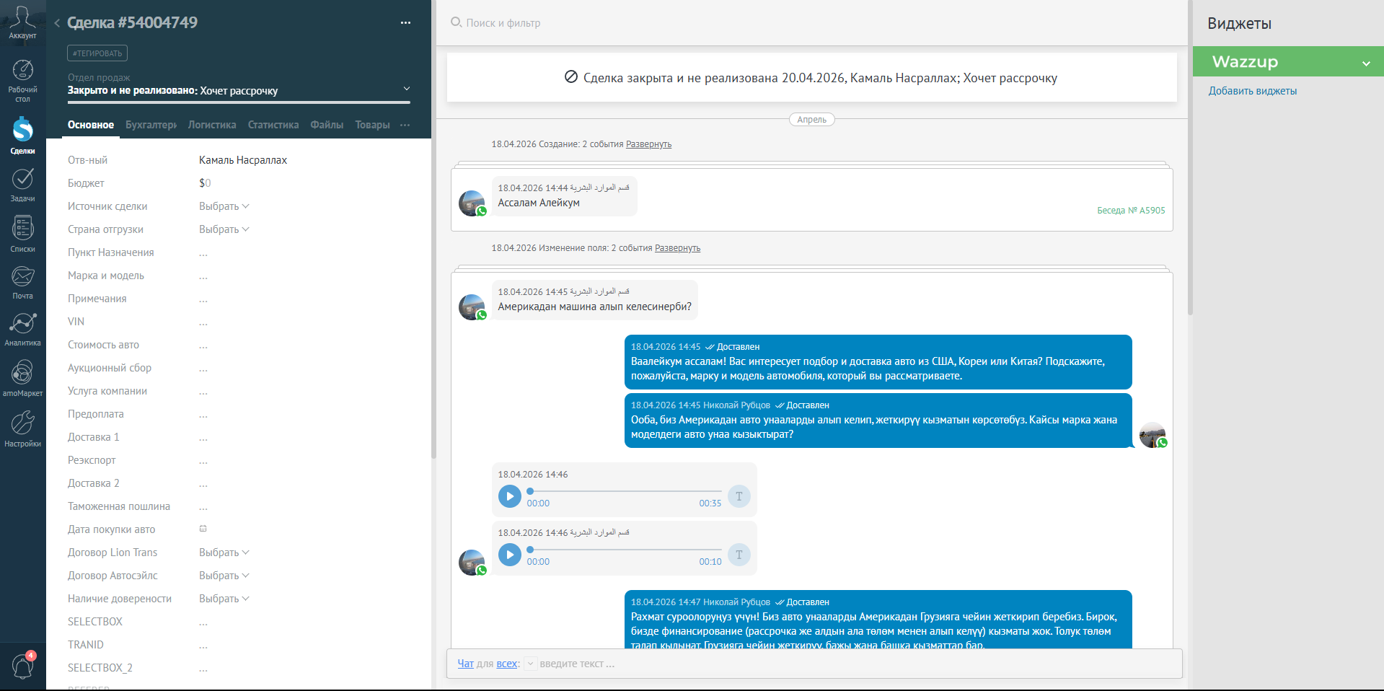Click the Стоимость авто field value
Image resolution: width=1384 pixels, height=691 pixels.
coord(203,346)
